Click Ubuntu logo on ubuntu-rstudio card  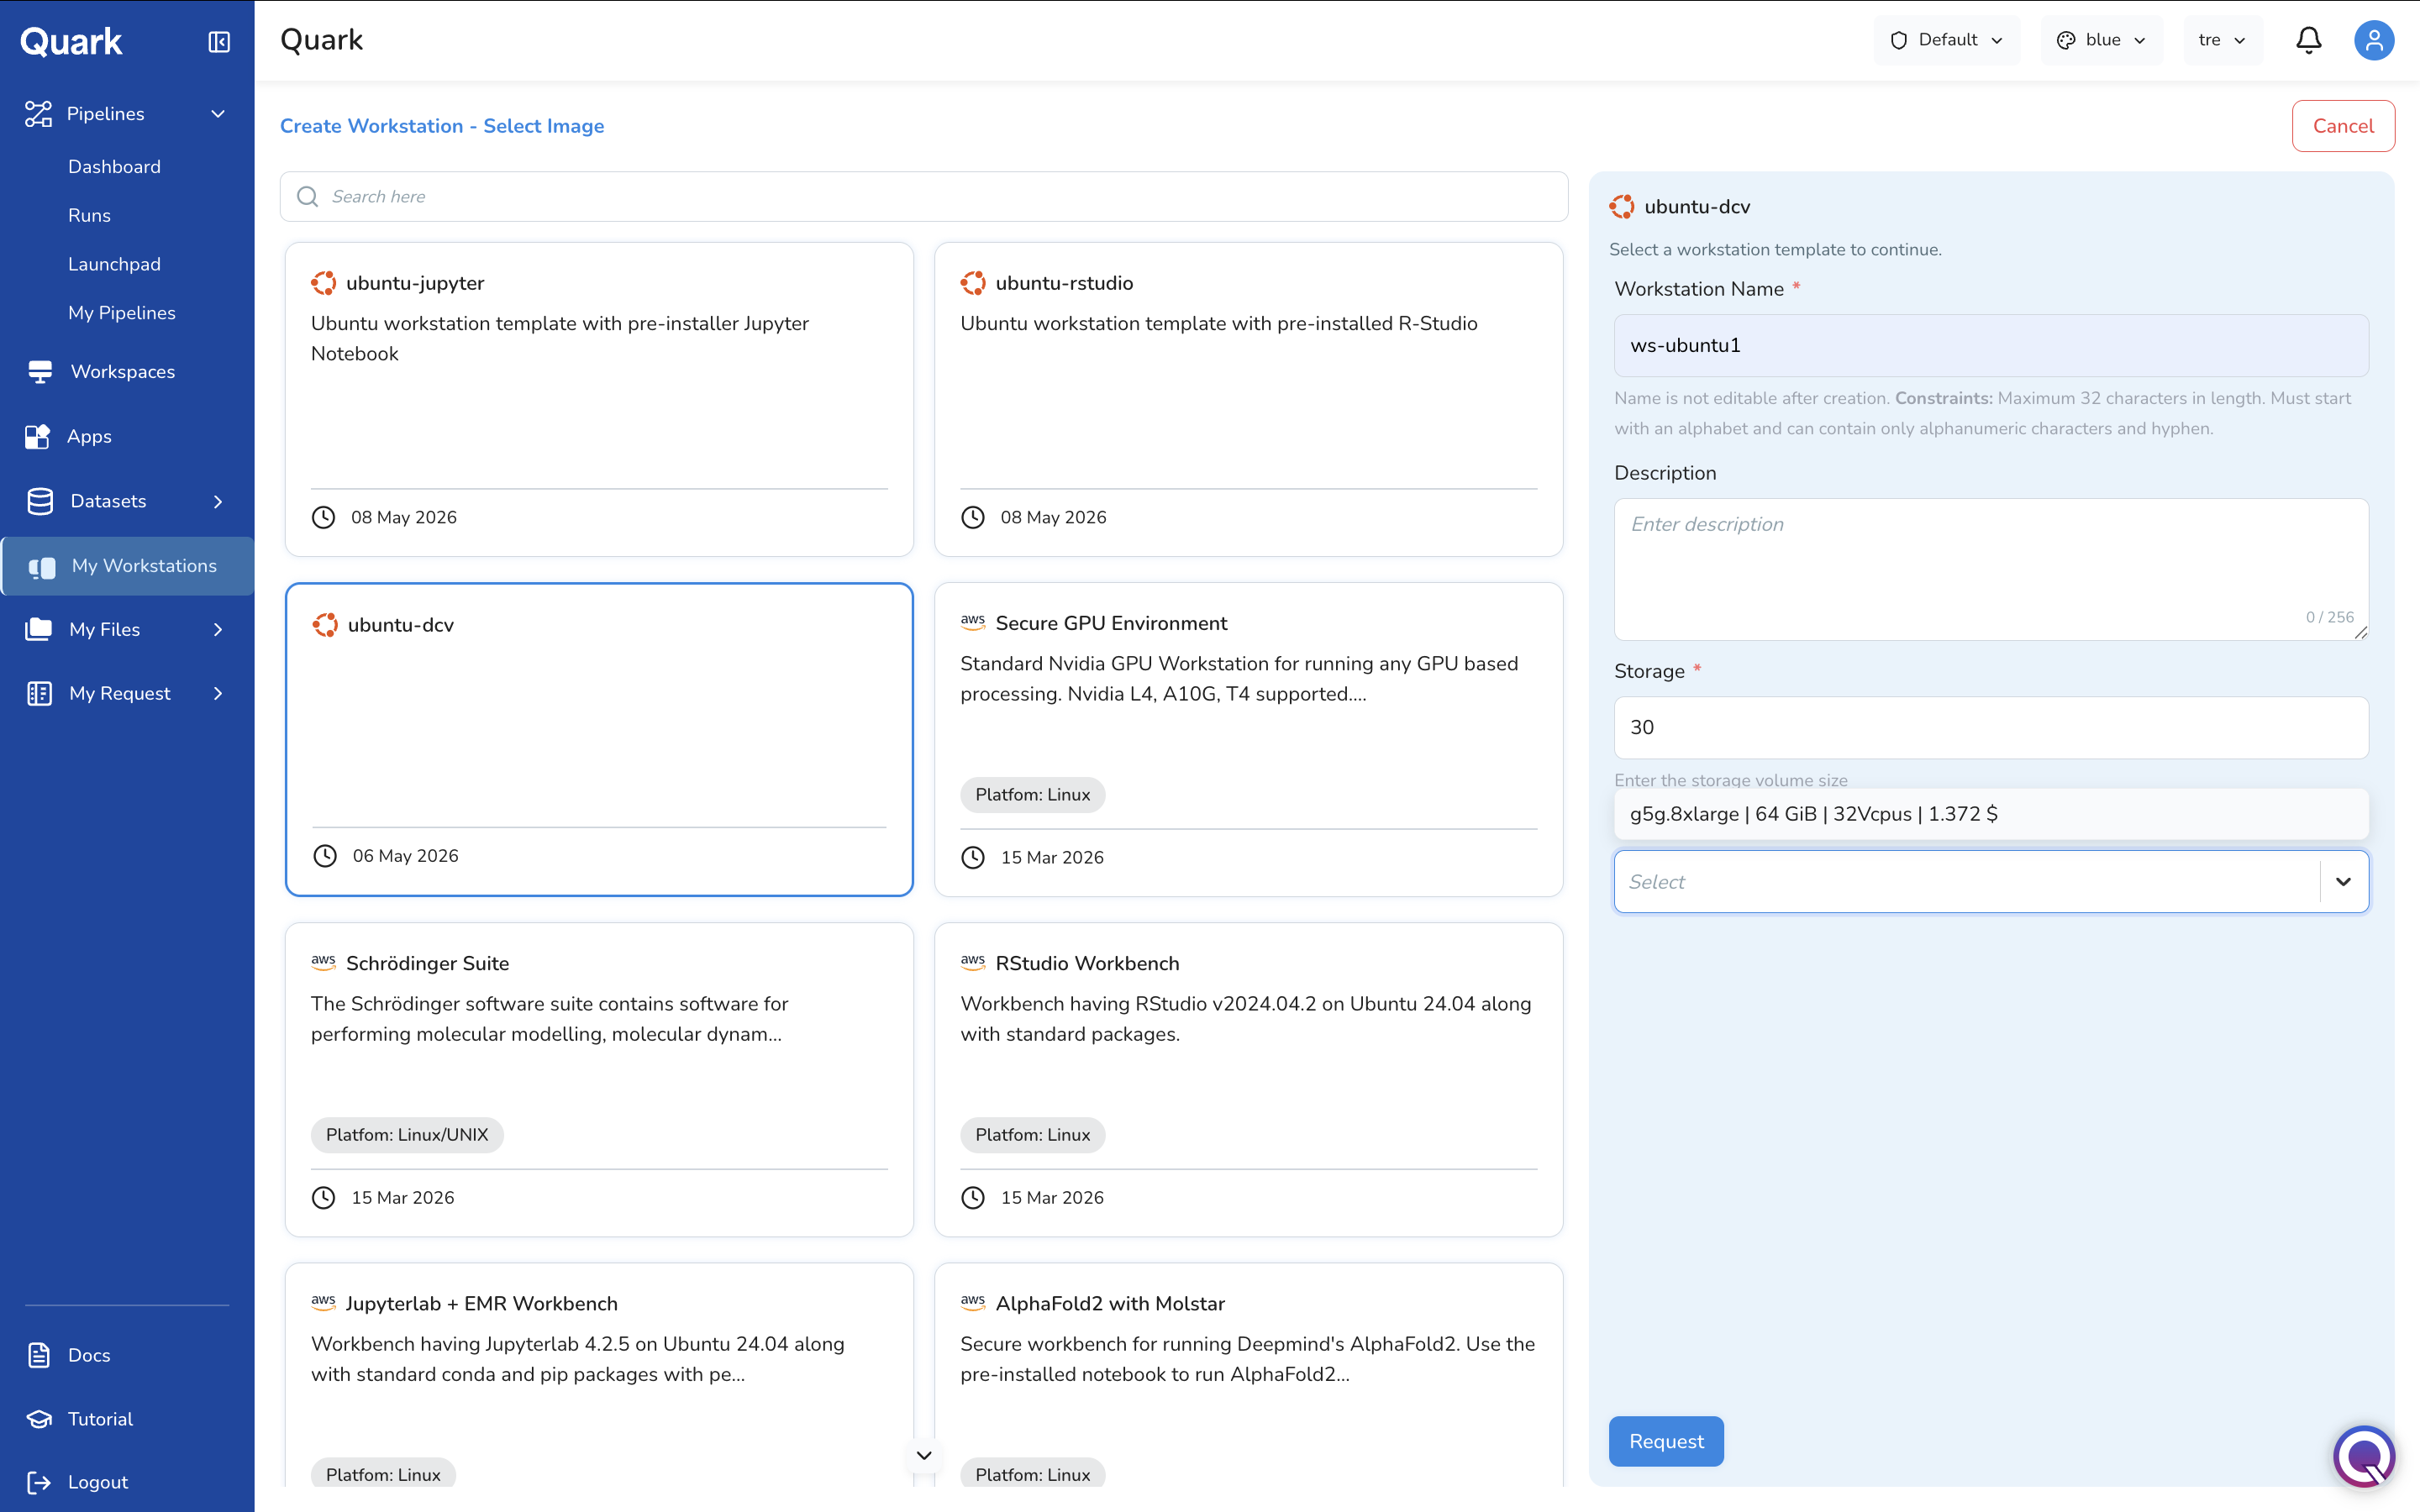pyautogui.click(x=973, y=283)
